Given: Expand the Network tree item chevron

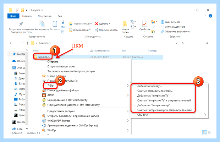Looking at the screenshot, I should click(27, 129).
